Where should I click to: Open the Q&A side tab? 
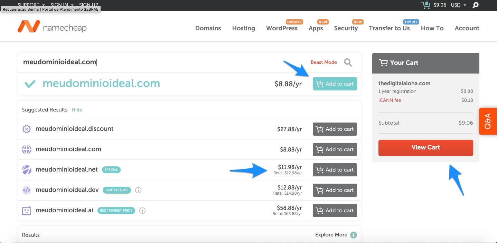(488, 121)
